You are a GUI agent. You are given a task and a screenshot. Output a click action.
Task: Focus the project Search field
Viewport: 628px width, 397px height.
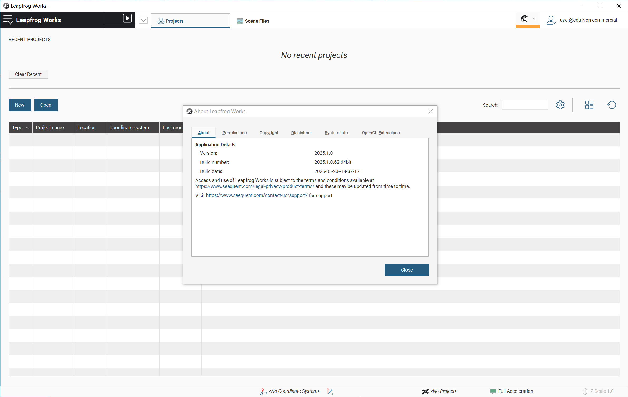(x=525, y=105)
